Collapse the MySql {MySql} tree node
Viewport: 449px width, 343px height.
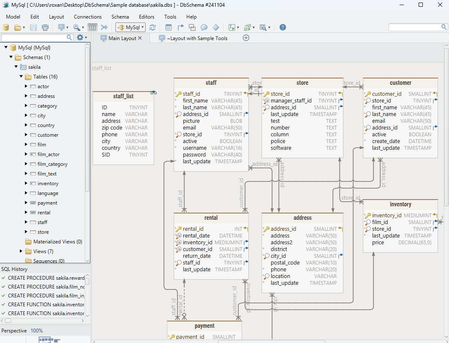[6, 47]
